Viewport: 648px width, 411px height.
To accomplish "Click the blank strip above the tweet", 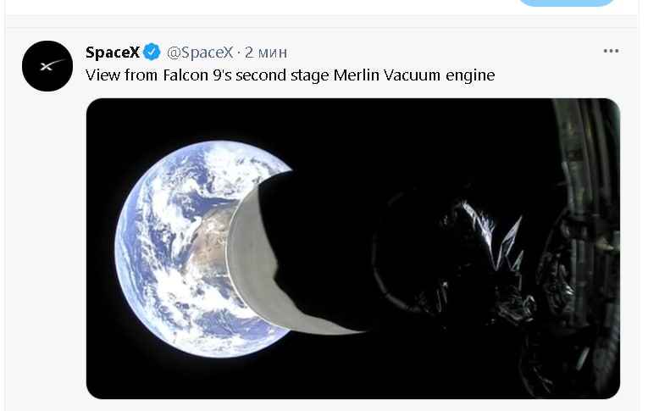I will pos(322,22).
